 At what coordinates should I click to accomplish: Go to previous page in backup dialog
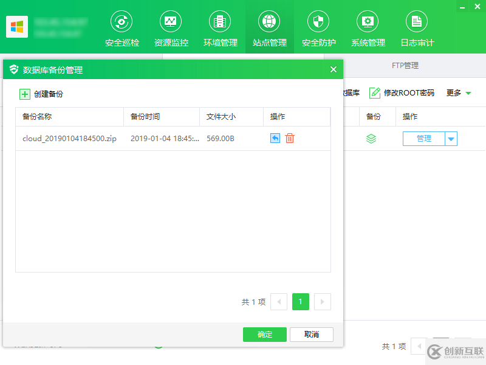pos(279,302)
